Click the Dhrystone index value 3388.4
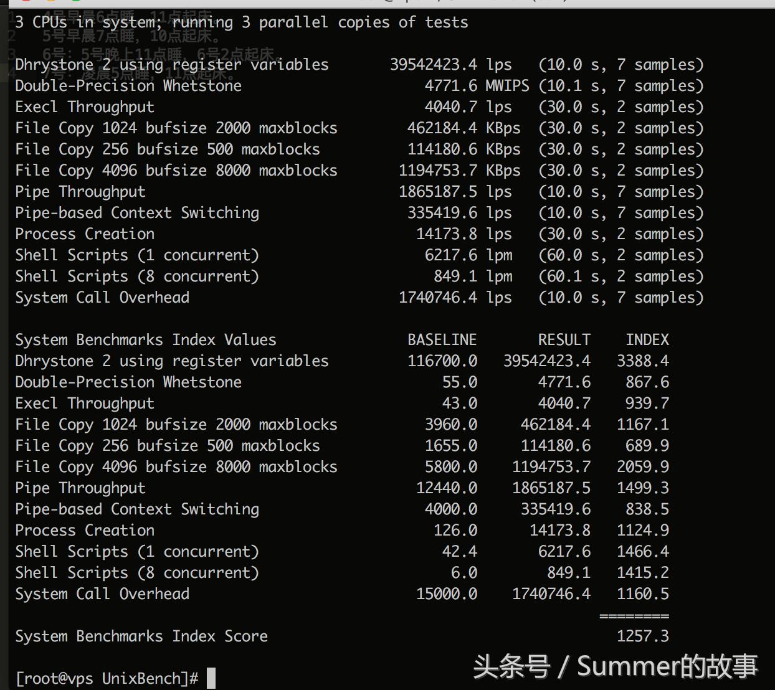 tap(642, 361)
